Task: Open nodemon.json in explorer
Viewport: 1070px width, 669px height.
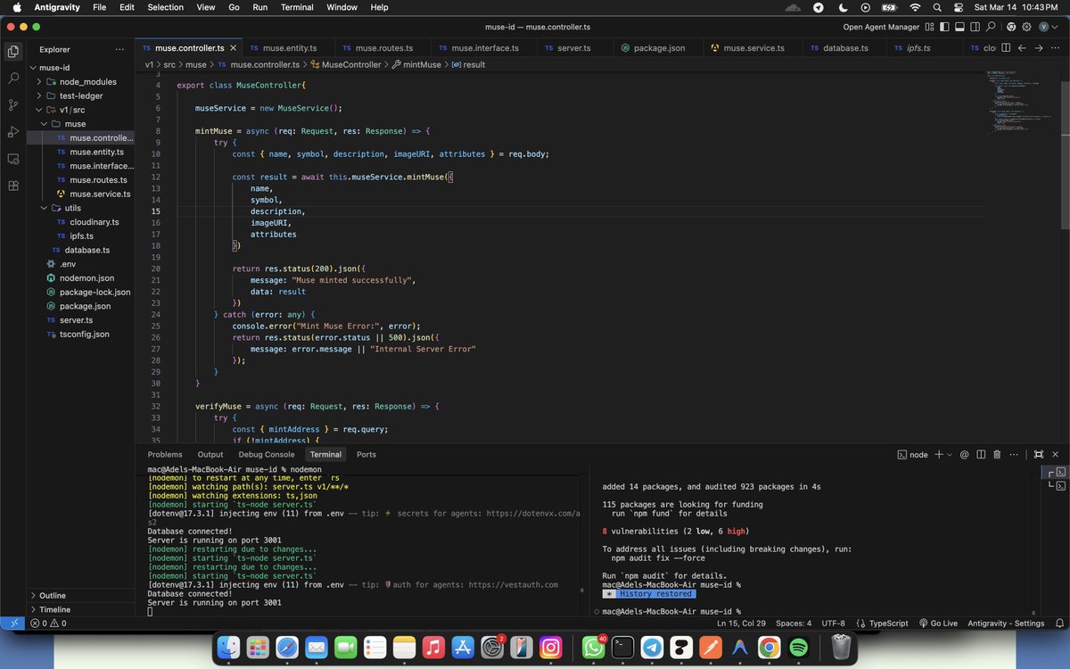Action: 80,278
